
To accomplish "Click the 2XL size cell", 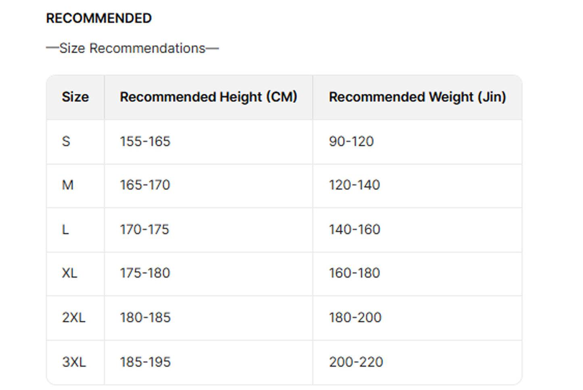I will pyautogui.click(x=74, y=318).
